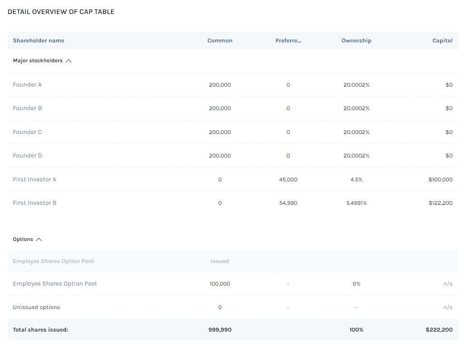Click the Capital column header
Screen dimensions: 466x346
(442, 41)
